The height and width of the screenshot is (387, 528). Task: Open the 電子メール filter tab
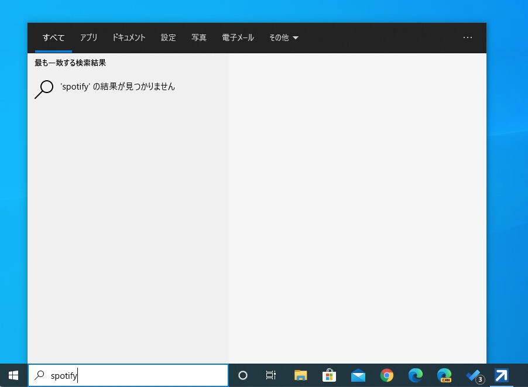(x=238, y=37)
